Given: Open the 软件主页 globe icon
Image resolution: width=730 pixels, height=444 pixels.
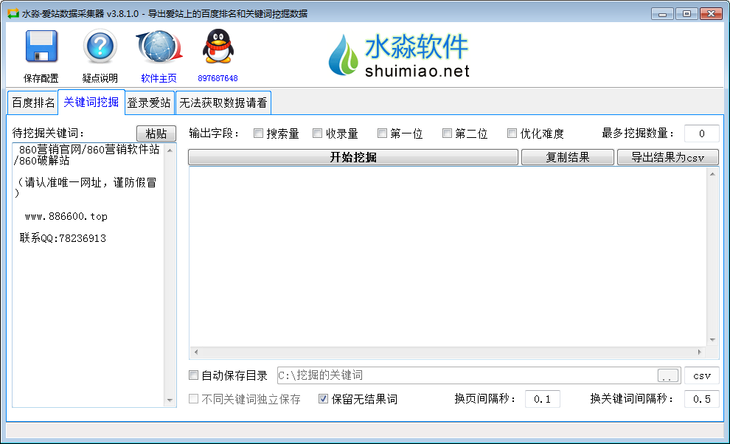Looking at the screenshot, I should pyautogui.click(x=159, y=46).
